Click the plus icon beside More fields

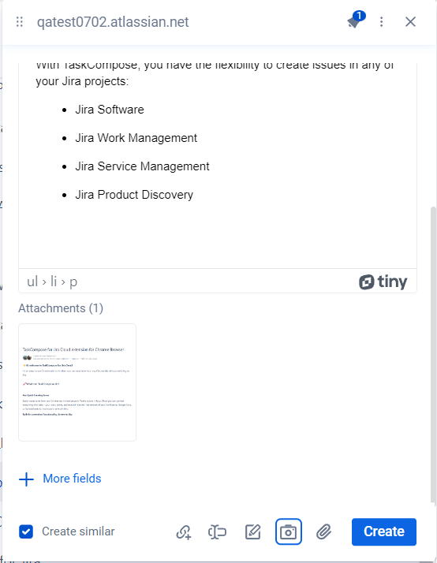point(26,479)
